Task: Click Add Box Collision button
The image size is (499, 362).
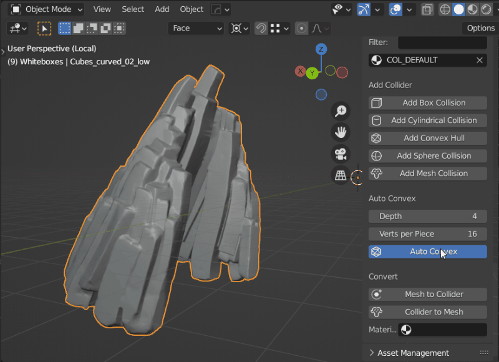Action: (x=427, y=103)
